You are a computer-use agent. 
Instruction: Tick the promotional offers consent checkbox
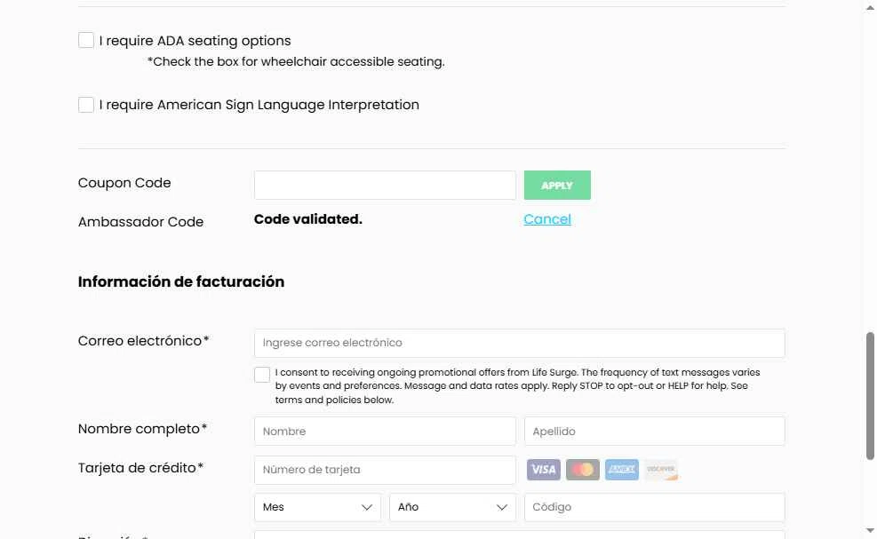tap(262, 375)
